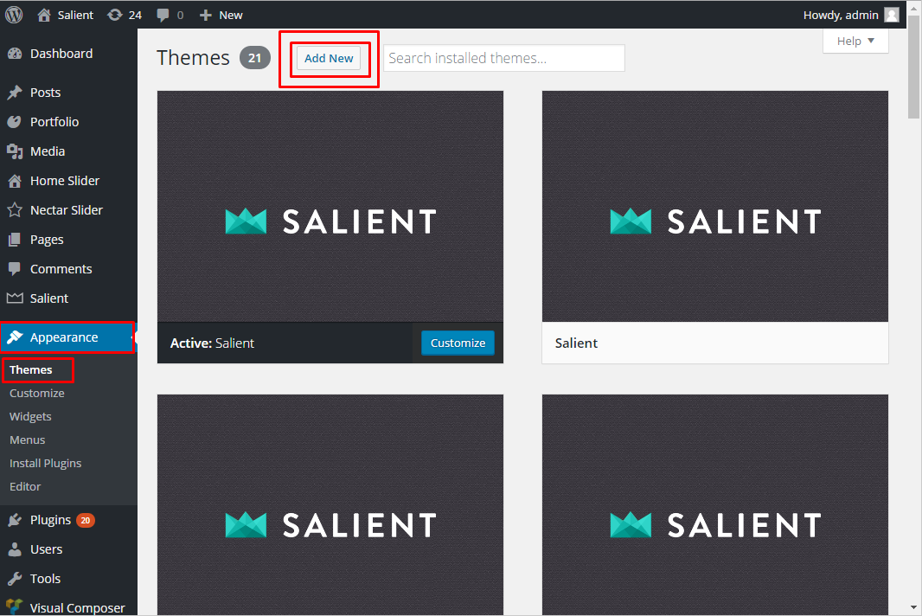The image size is (922, 616).
Task: Click the 21 themes count badge
Action: point(254,58)
